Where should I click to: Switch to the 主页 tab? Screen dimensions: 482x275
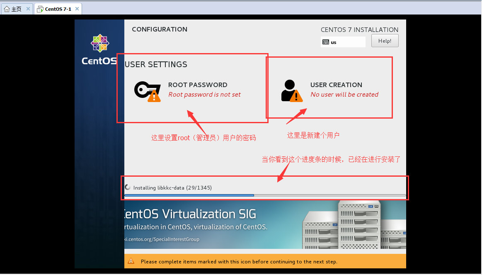(x=16, y=9)
